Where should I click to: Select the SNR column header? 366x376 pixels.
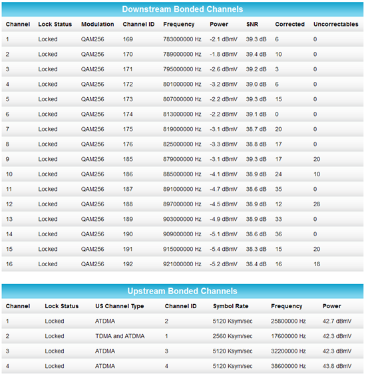point(252,24)
